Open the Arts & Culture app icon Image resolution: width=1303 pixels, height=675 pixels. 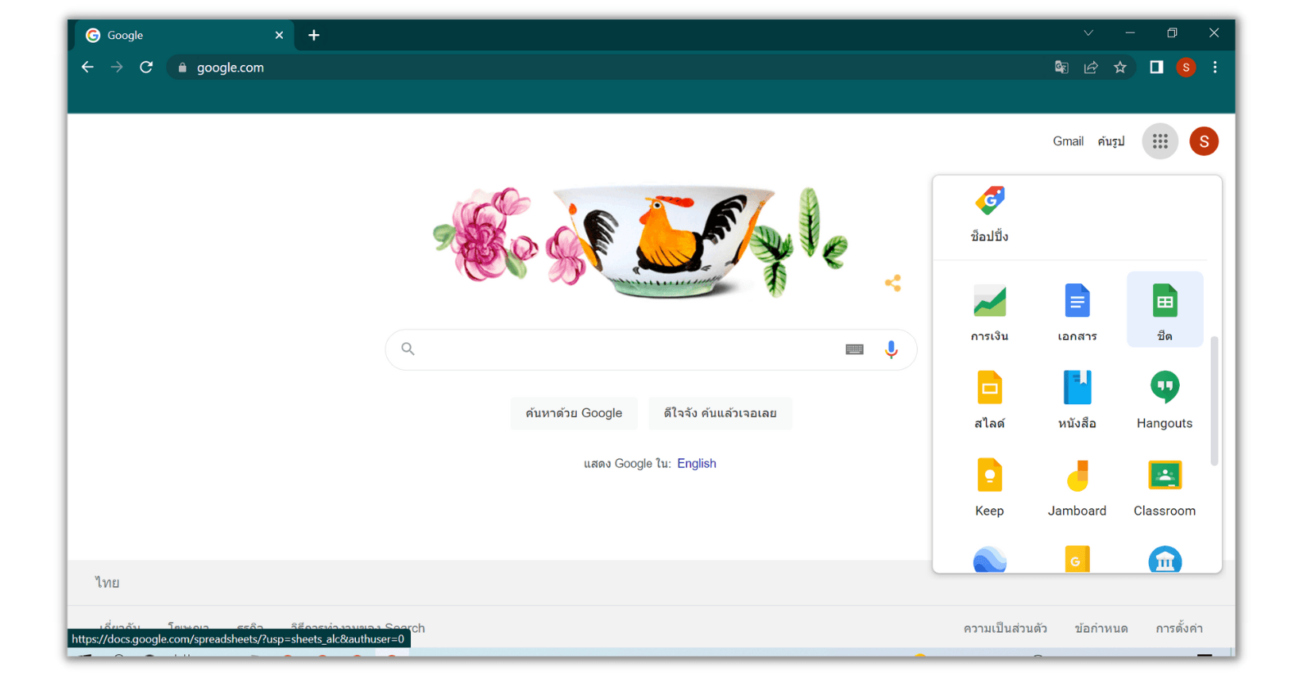(1165, 559)
